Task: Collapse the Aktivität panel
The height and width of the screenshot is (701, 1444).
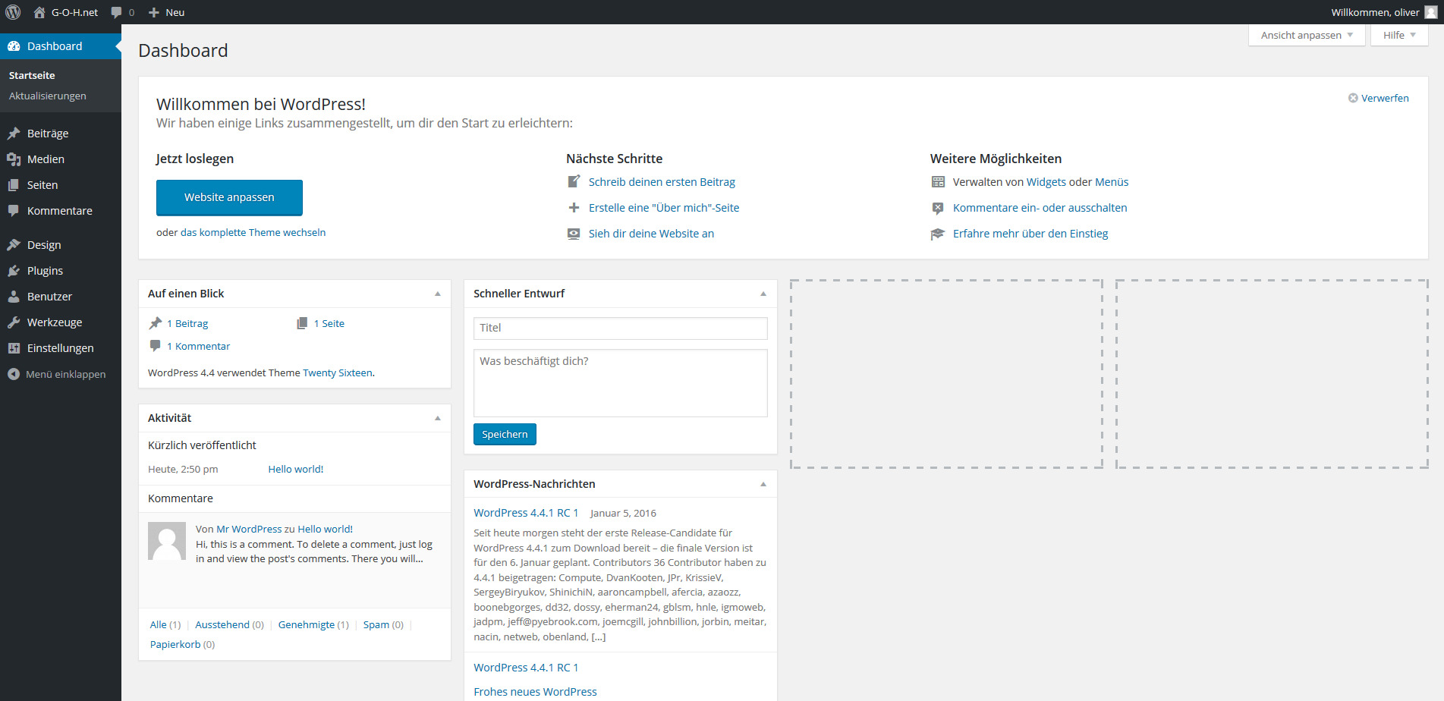Action: point(438,418)
